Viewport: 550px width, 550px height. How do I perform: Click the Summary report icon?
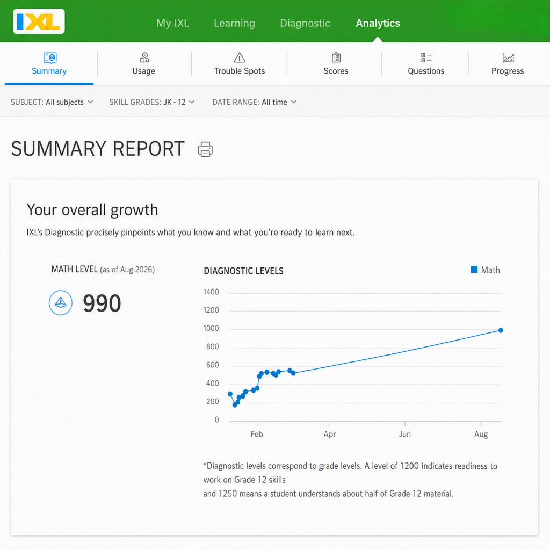(50, 57)
